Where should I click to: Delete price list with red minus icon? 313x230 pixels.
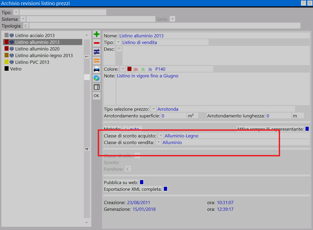(97, 43)
